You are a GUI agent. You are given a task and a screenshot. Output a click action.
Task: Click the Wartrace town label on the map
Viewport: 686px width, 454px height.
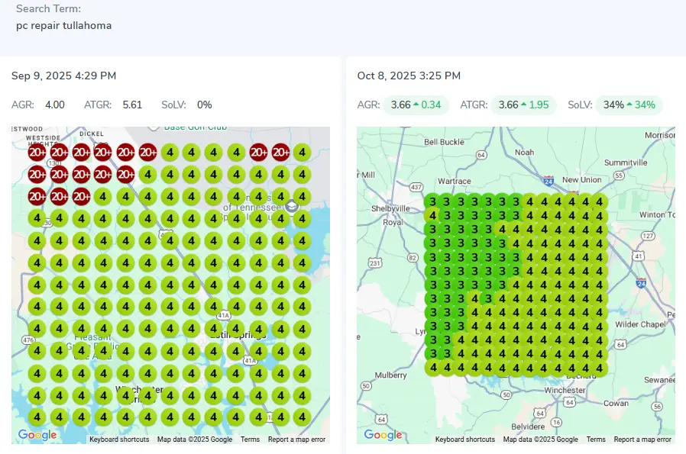(x=454, y=181)
